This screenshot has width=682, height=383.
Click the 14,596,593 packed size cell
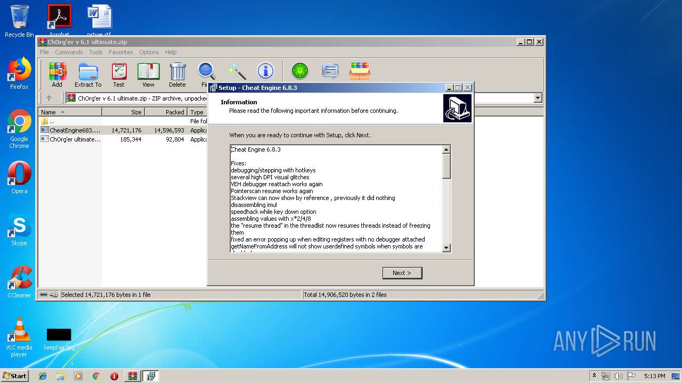coord(169,130)
